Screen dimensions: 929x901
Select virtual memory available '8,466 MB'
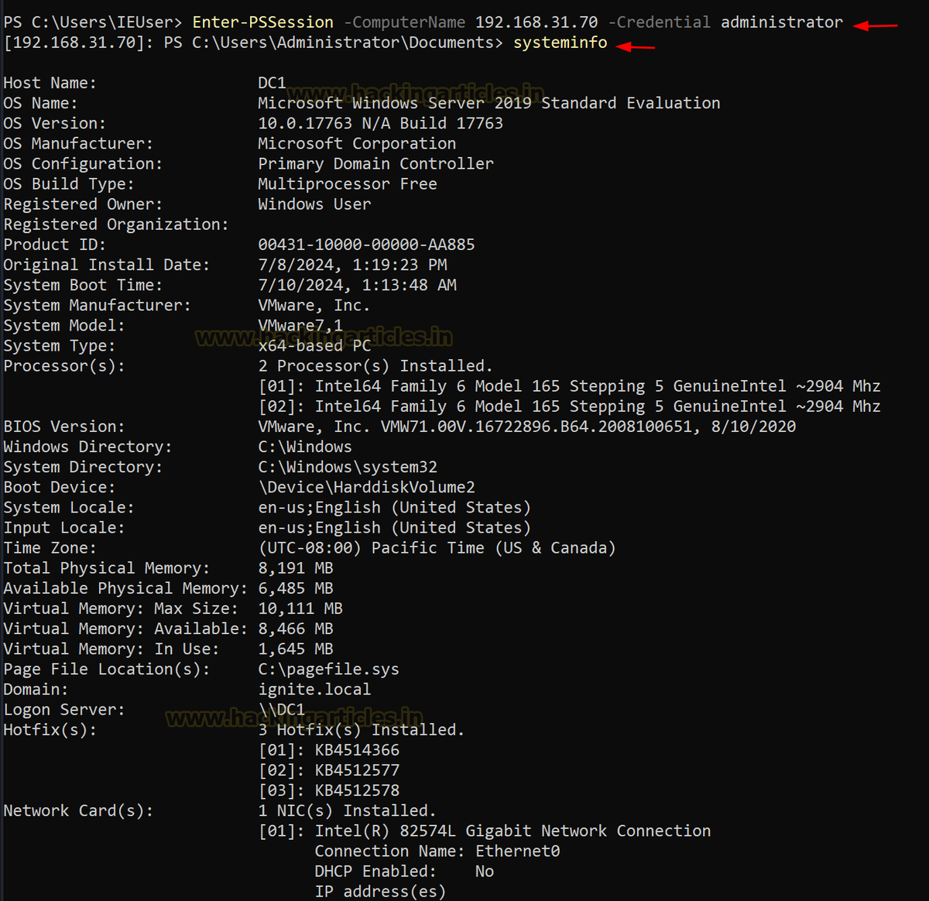(x=296, y=629)
